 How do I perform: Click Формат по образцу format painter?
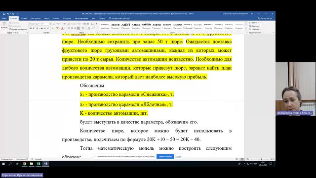coord(18,29)
